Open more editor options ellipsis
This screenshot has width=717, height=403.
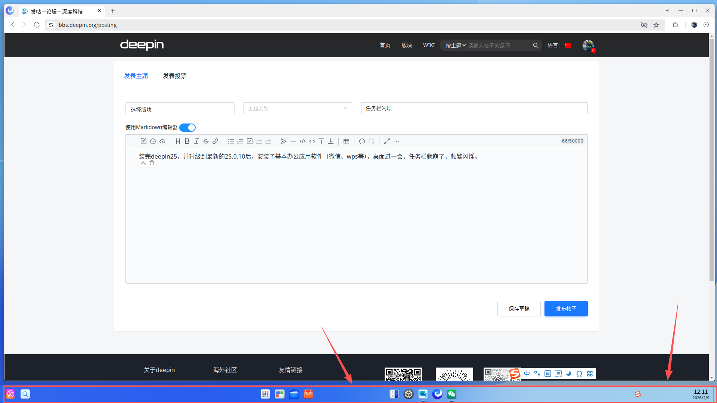click(x=396, y=141)
